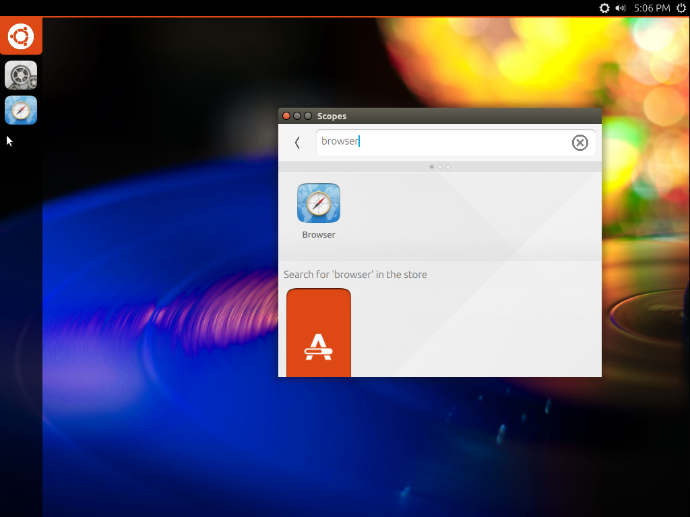Open the Ubuntu home launcher button
This screenshot has height=517, width=690.
point(21,36)
